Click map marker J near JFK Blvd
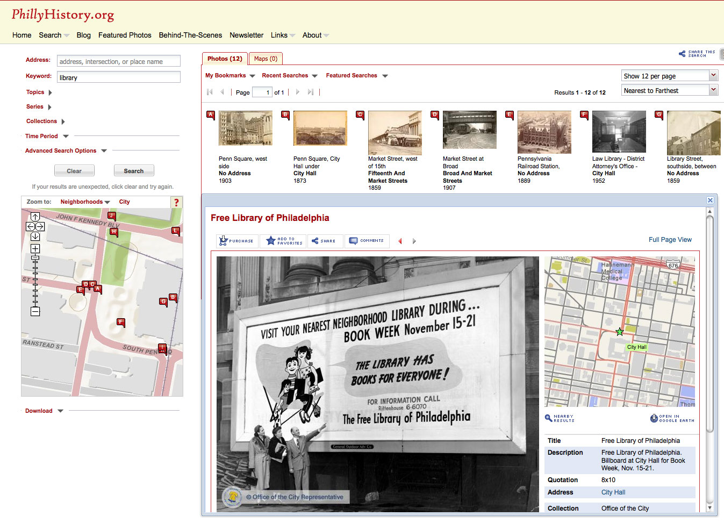The height and width of the screenshot is (523, 724). pyautogui.click(x=112, y=216)
